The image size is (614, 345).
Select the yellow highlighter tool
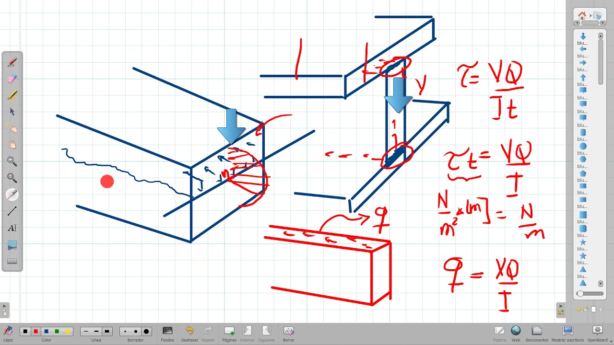tap(12, 95)
